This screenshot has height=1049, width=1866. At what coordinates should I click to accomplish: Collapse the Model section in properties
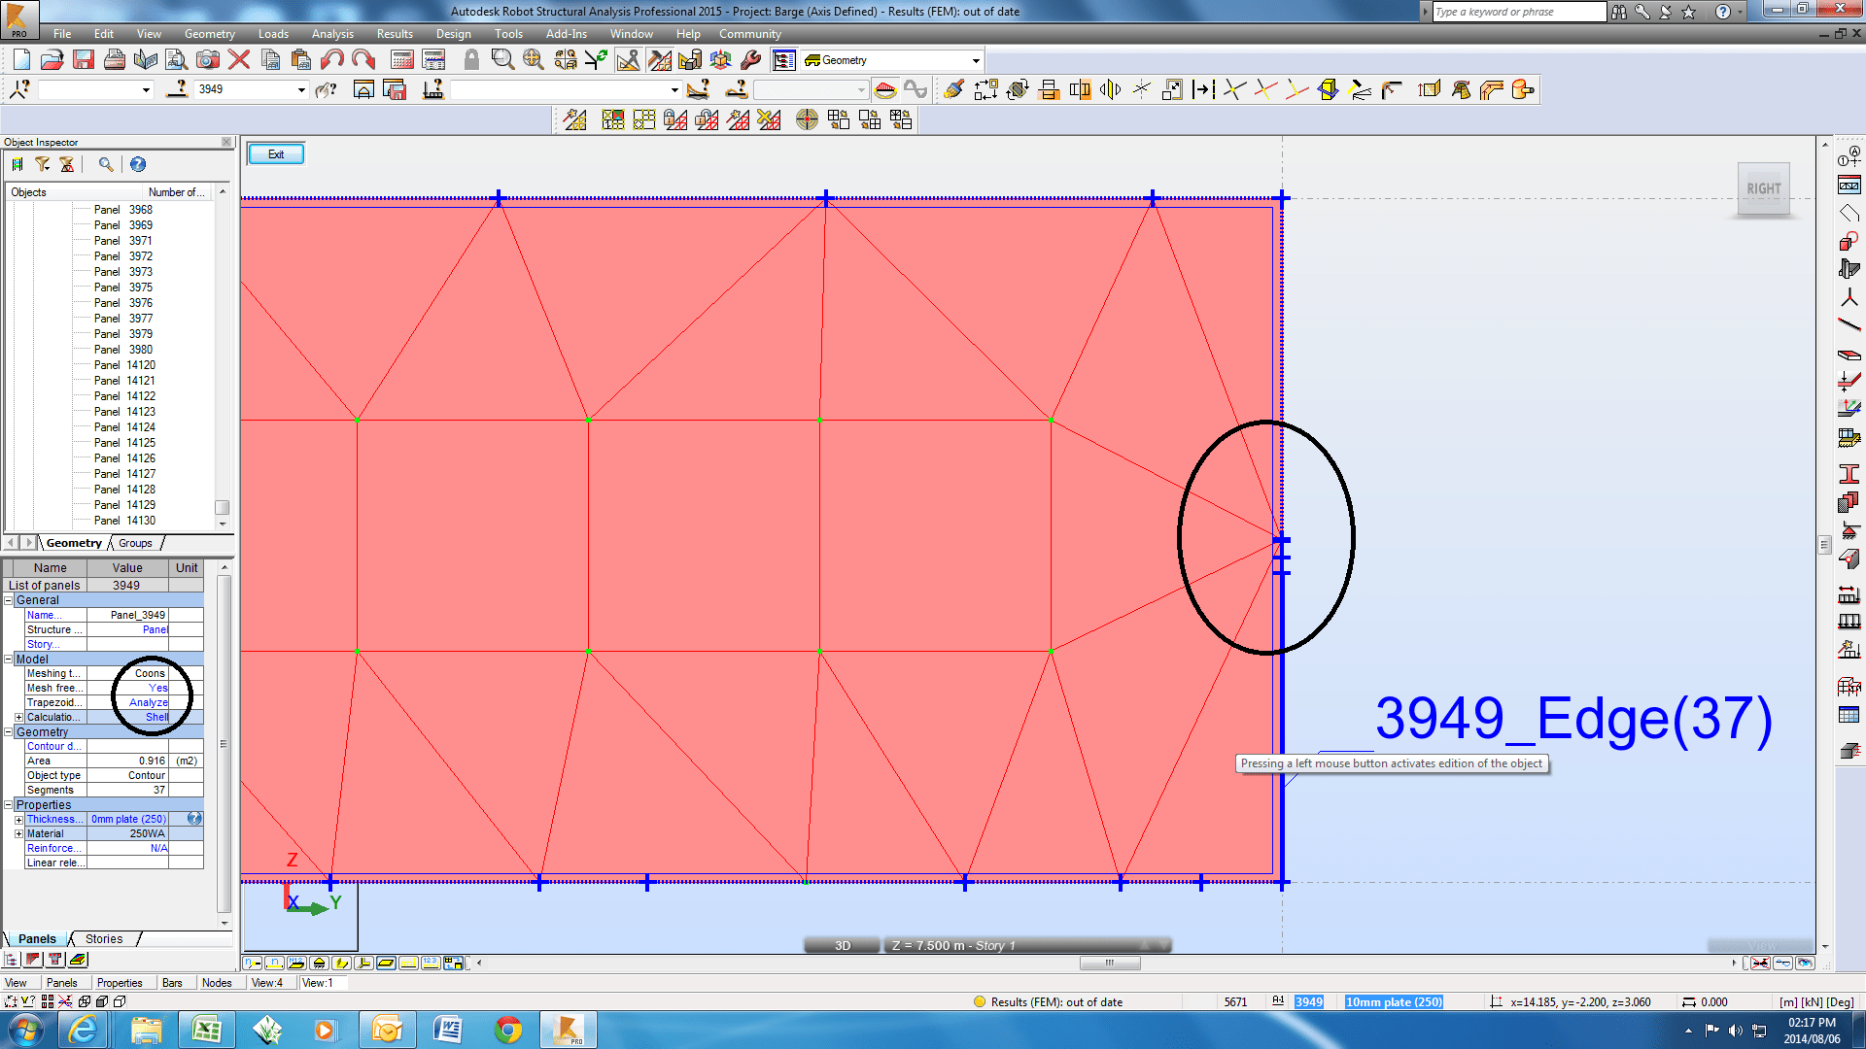coord(9,660)
